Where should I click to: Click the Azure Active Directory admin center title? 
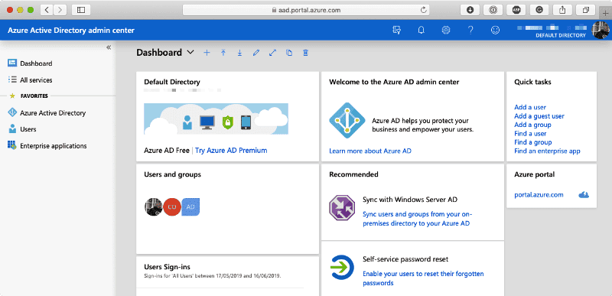71,30
